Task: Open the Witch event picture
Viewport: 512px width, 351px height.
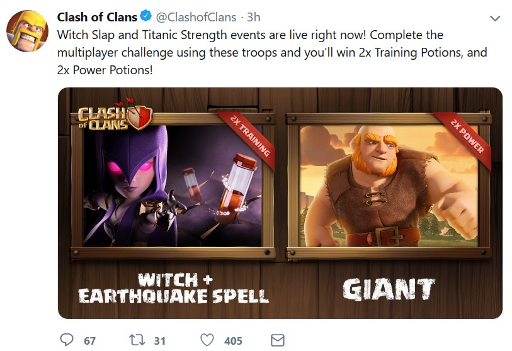Action: click(x=173, y=186)
